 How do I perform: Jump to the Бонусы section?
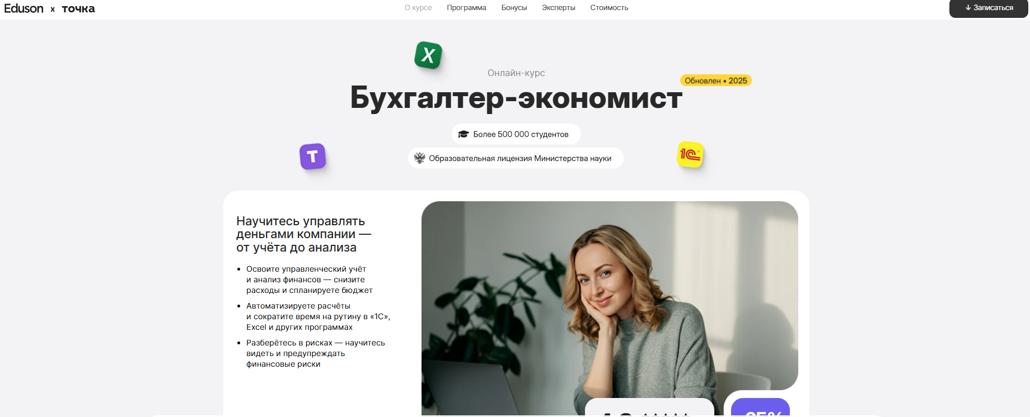(x=514, y=8)
